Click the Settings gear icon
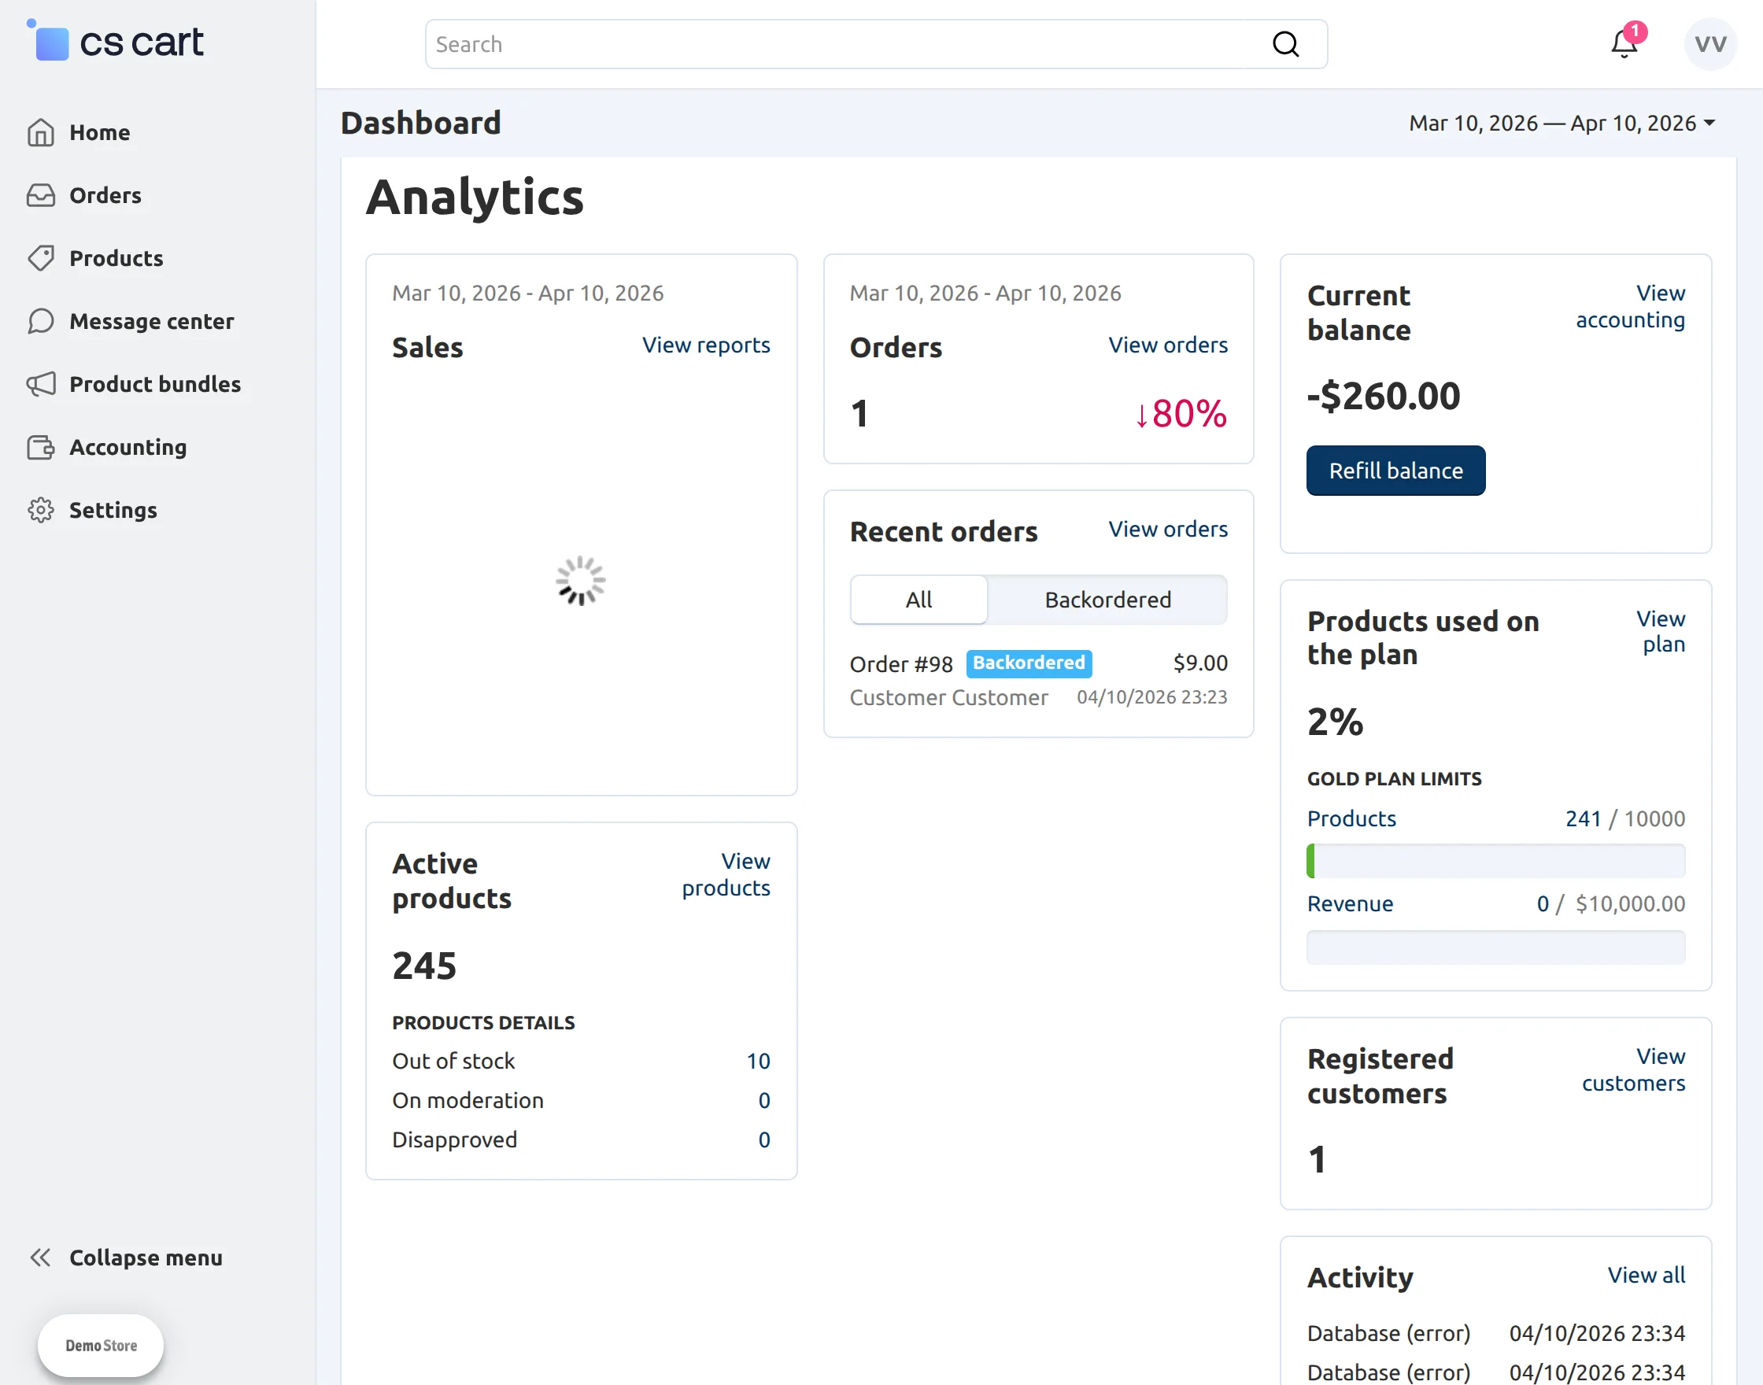Image resolution: width=1763 pixels, height=1385 pixels. [41, 510]
